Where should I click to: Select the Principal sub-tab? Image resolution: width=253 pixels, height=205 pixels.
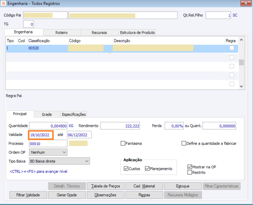[x=20, y=114]
